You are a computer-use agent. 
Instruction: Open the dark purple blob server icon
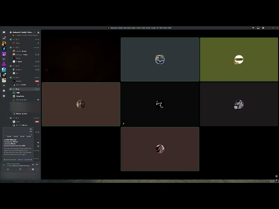pyautogui.click(x=4, y=64)
